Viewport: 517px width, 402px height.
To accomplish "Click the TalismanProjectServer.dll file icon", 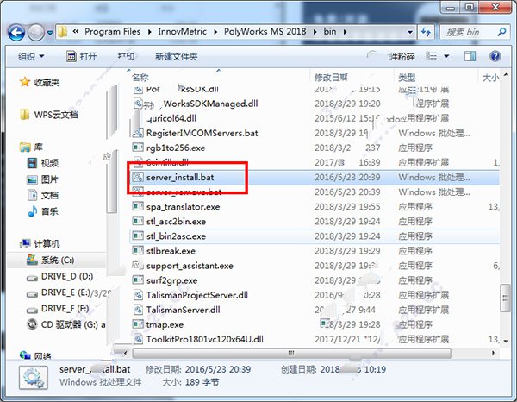I will (x=138, y=295).
